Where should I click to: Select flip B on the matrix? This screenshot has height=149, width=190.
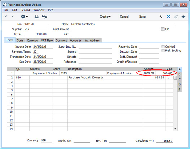click(180, 74)
